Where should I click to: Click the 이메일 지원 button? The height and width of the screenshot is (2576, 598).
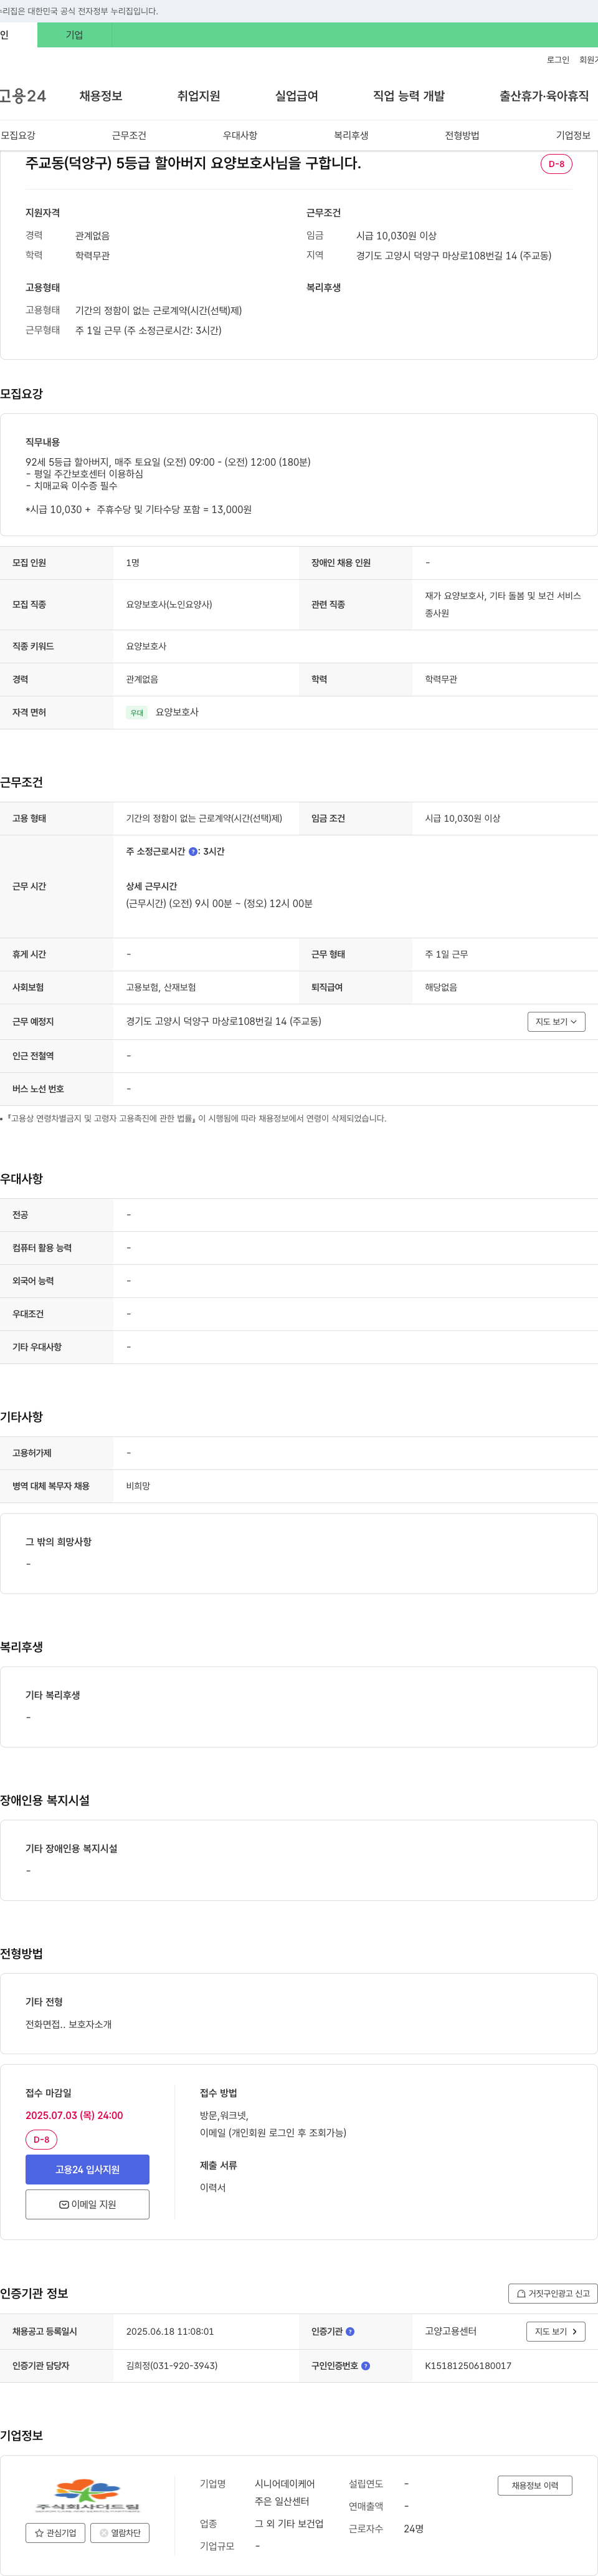87,2204
